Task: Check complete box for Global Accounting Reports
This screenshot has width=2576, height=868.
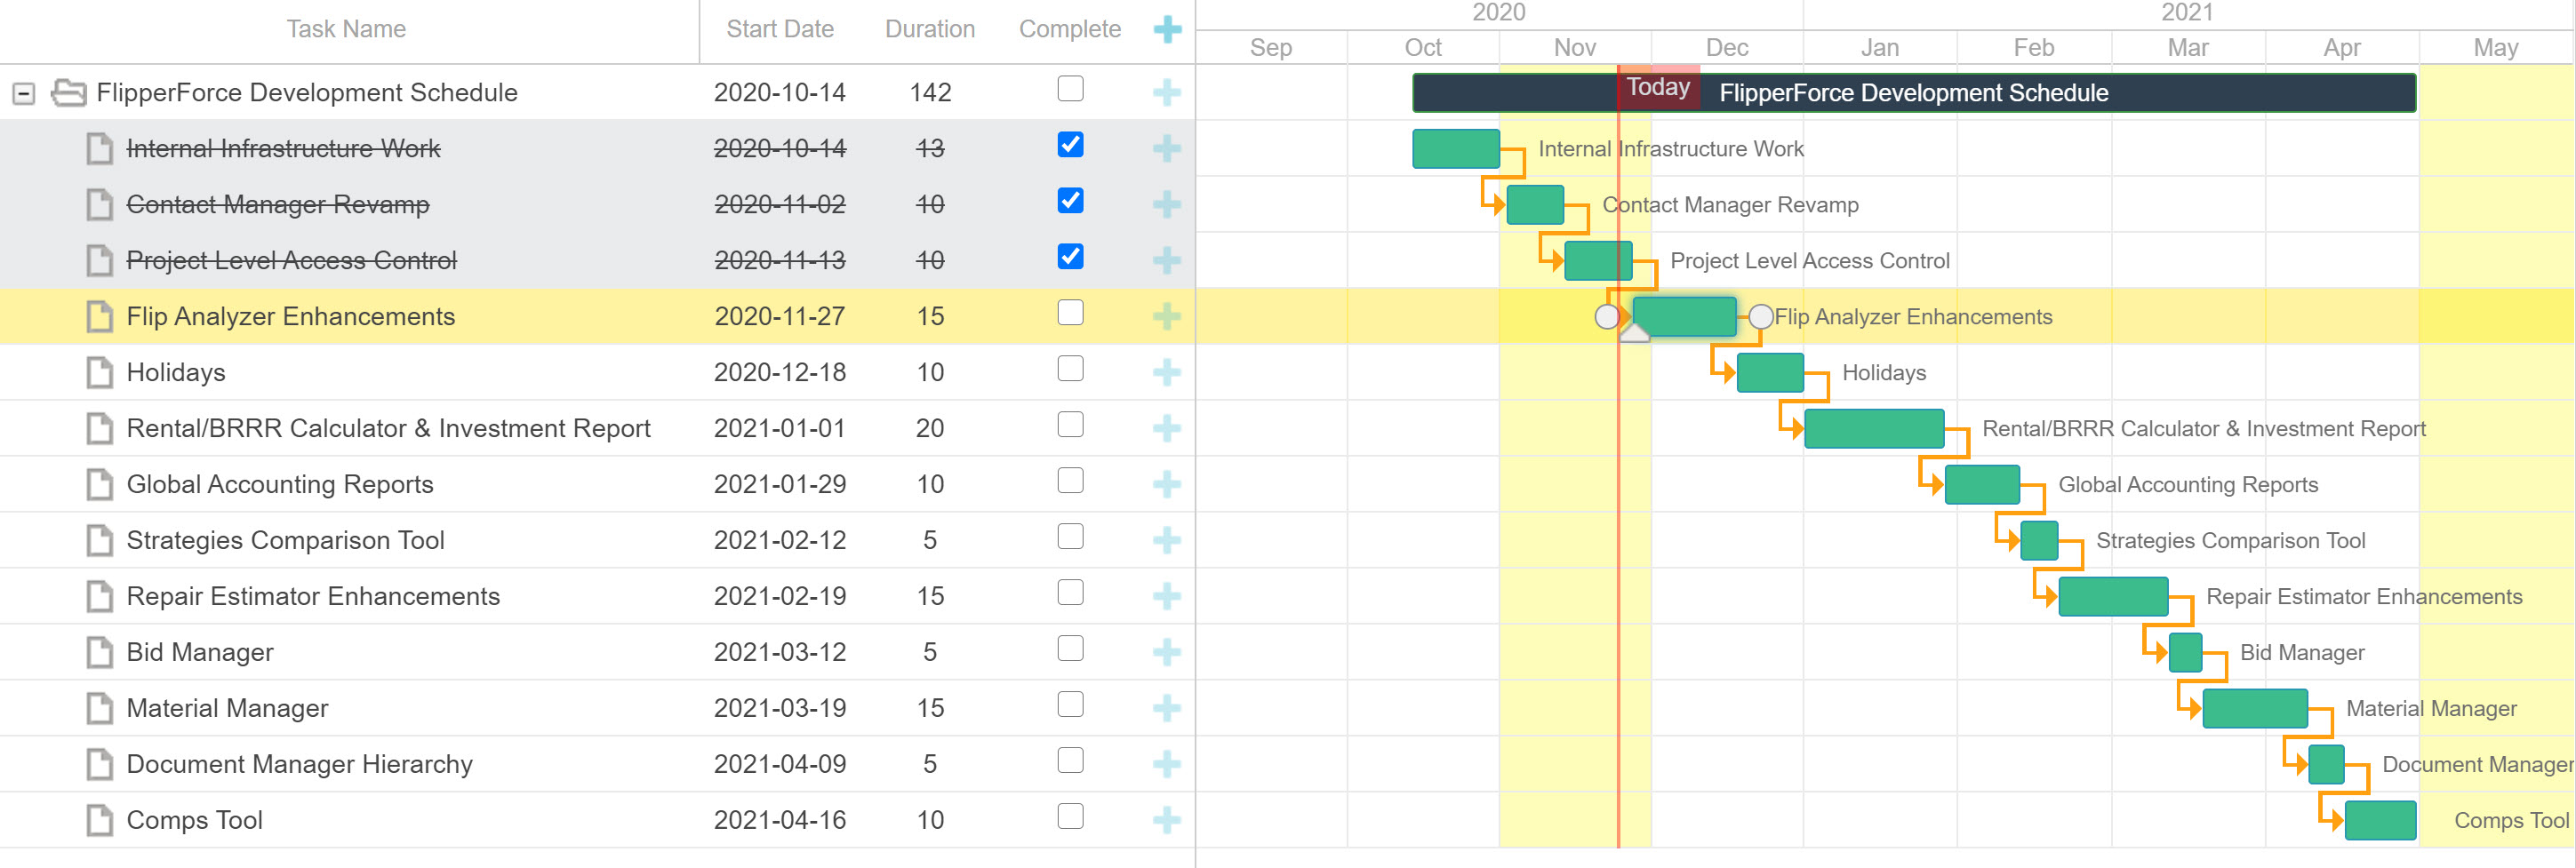Action: [1070, 481]
